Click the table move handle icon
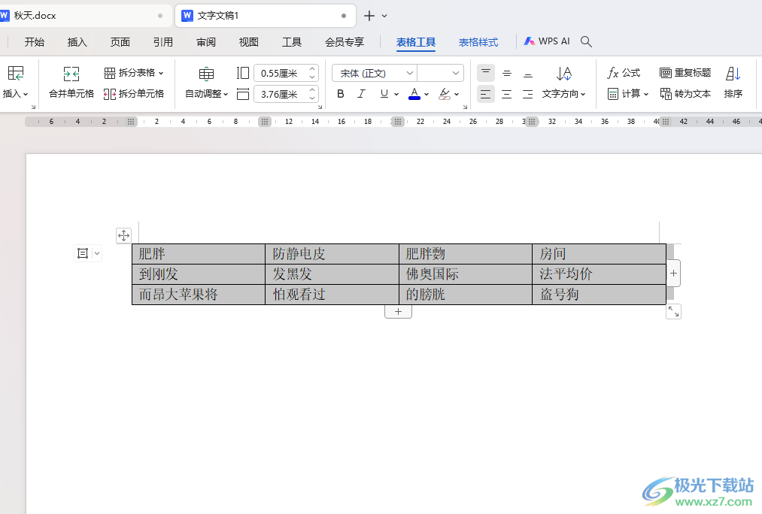Screen dimensions: 762x514 pos(124,235)
